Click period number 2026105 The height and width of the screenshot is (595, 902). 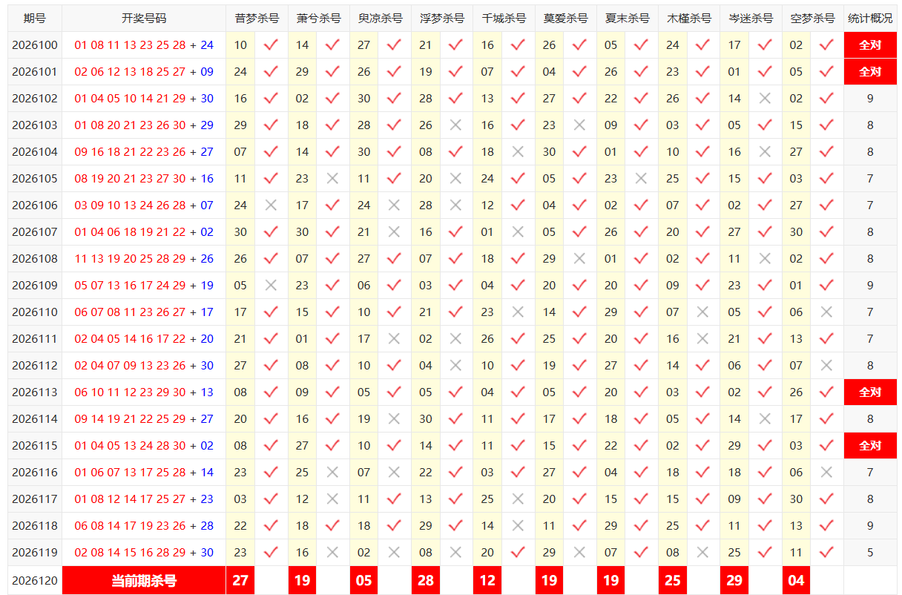(35, 179)
